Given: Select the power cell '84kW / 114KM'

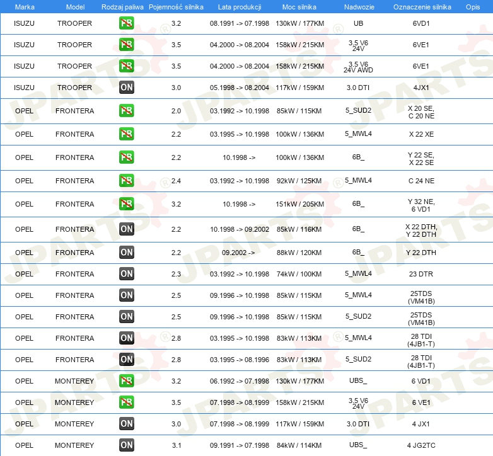Looking at the screenshot, I should pos(299,445).
